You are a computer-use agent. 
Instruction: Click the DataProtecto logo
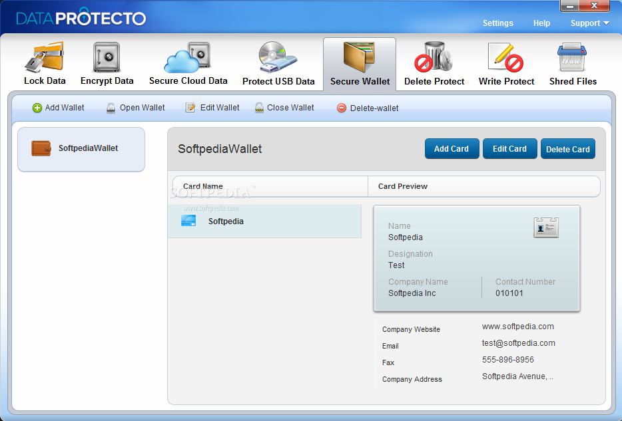coord(81,18)
